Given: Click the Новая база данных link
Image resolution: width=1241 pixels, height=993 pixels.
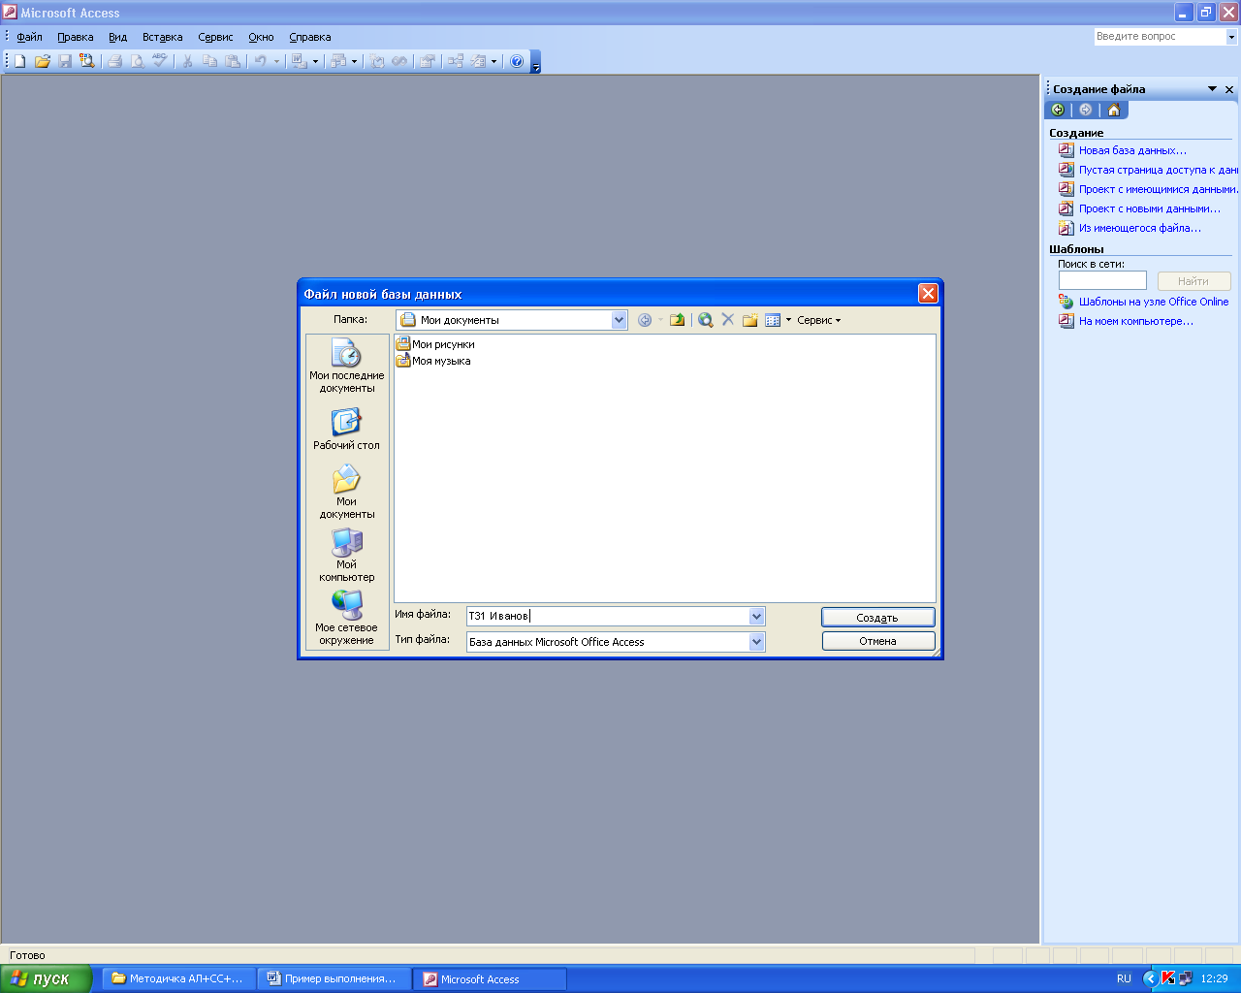Looking at the screenshot, I should pyautogui.click(x=1131, y=150).
